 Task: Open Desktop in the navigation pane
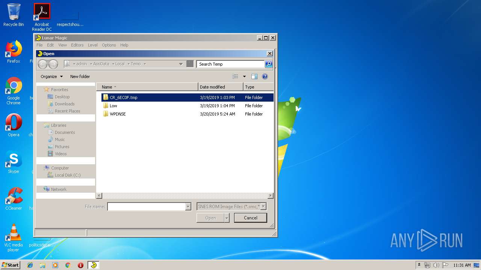(x=62, y=97)
